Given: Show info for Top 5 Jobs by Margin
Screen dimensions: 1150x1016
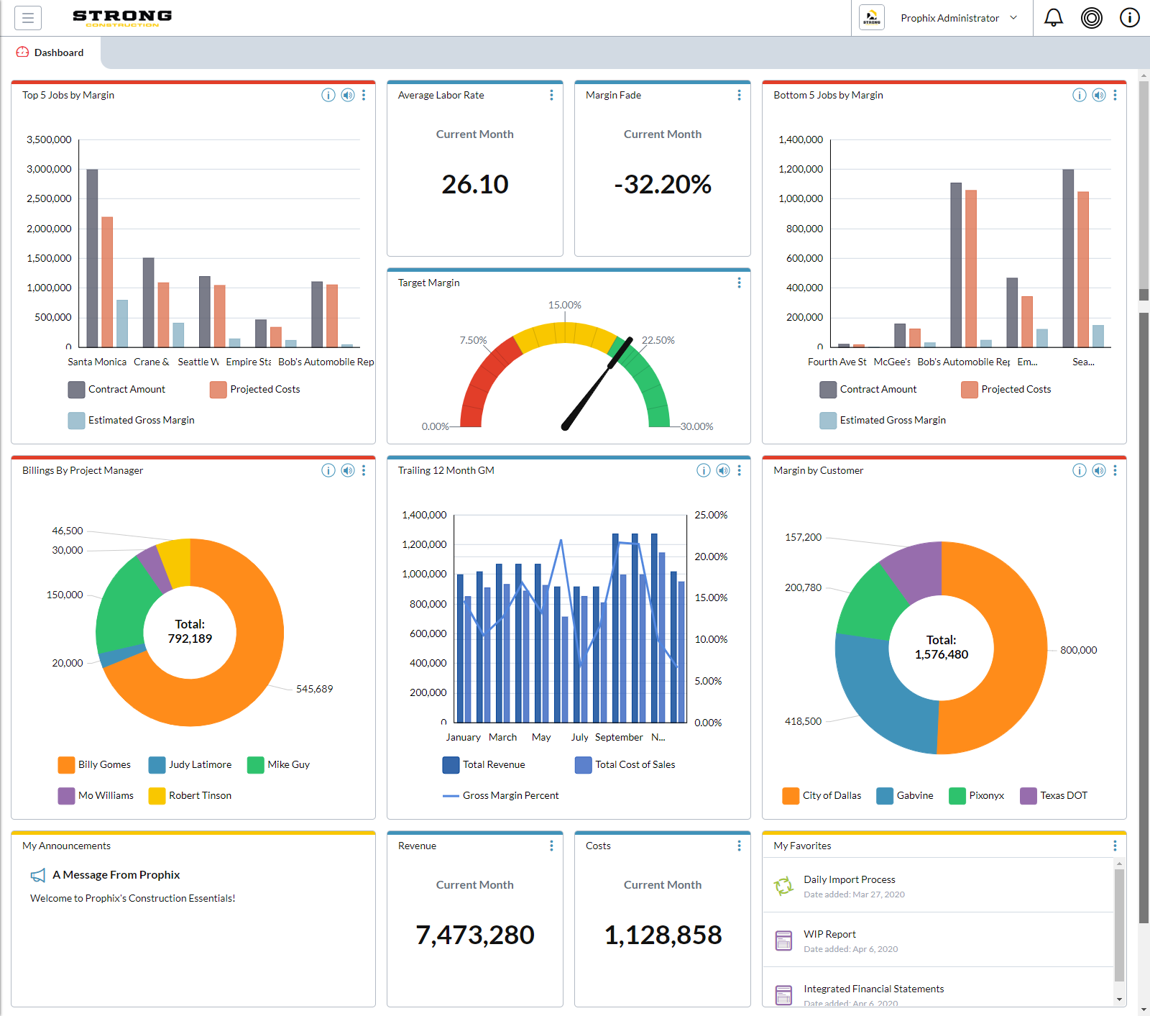Looking at the screenshot, I should [328, 95].
